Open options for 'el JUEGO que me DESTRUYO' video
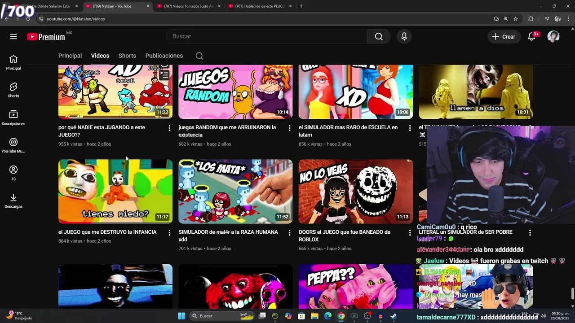The width and height of the screenshot is (575, 323). (169, 232)
